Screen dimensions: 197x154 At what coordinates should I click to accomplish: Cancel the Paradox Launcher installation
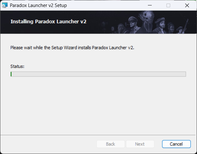(x=176, y=144)
